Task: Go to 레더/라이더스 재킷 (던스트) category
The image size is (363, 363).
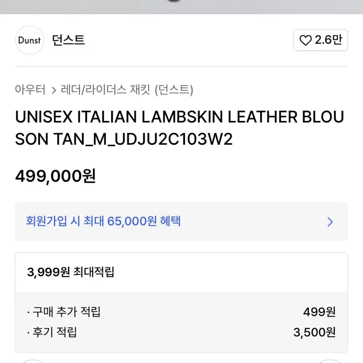Action: click(127, 89)
